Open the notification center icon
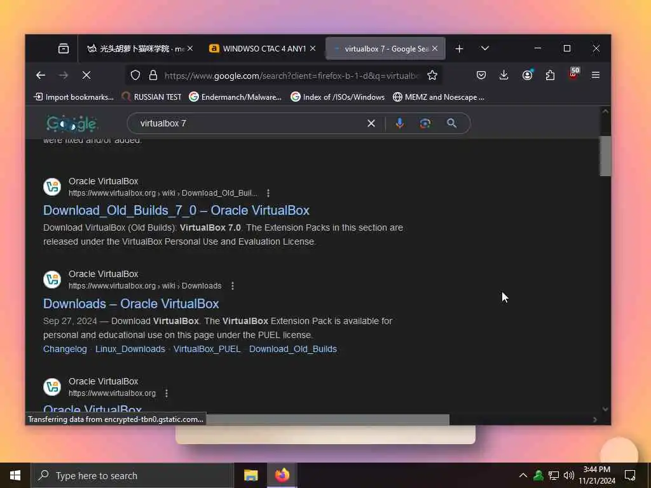Image resolution: width=651 pixels, height=488 pixels. point(630,475)
